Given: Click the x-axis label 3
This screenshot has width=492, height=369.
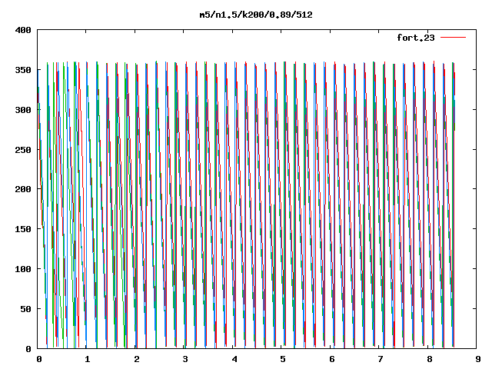Looking at the screenshot, I should pyautogui.click(x=185, y=359).
